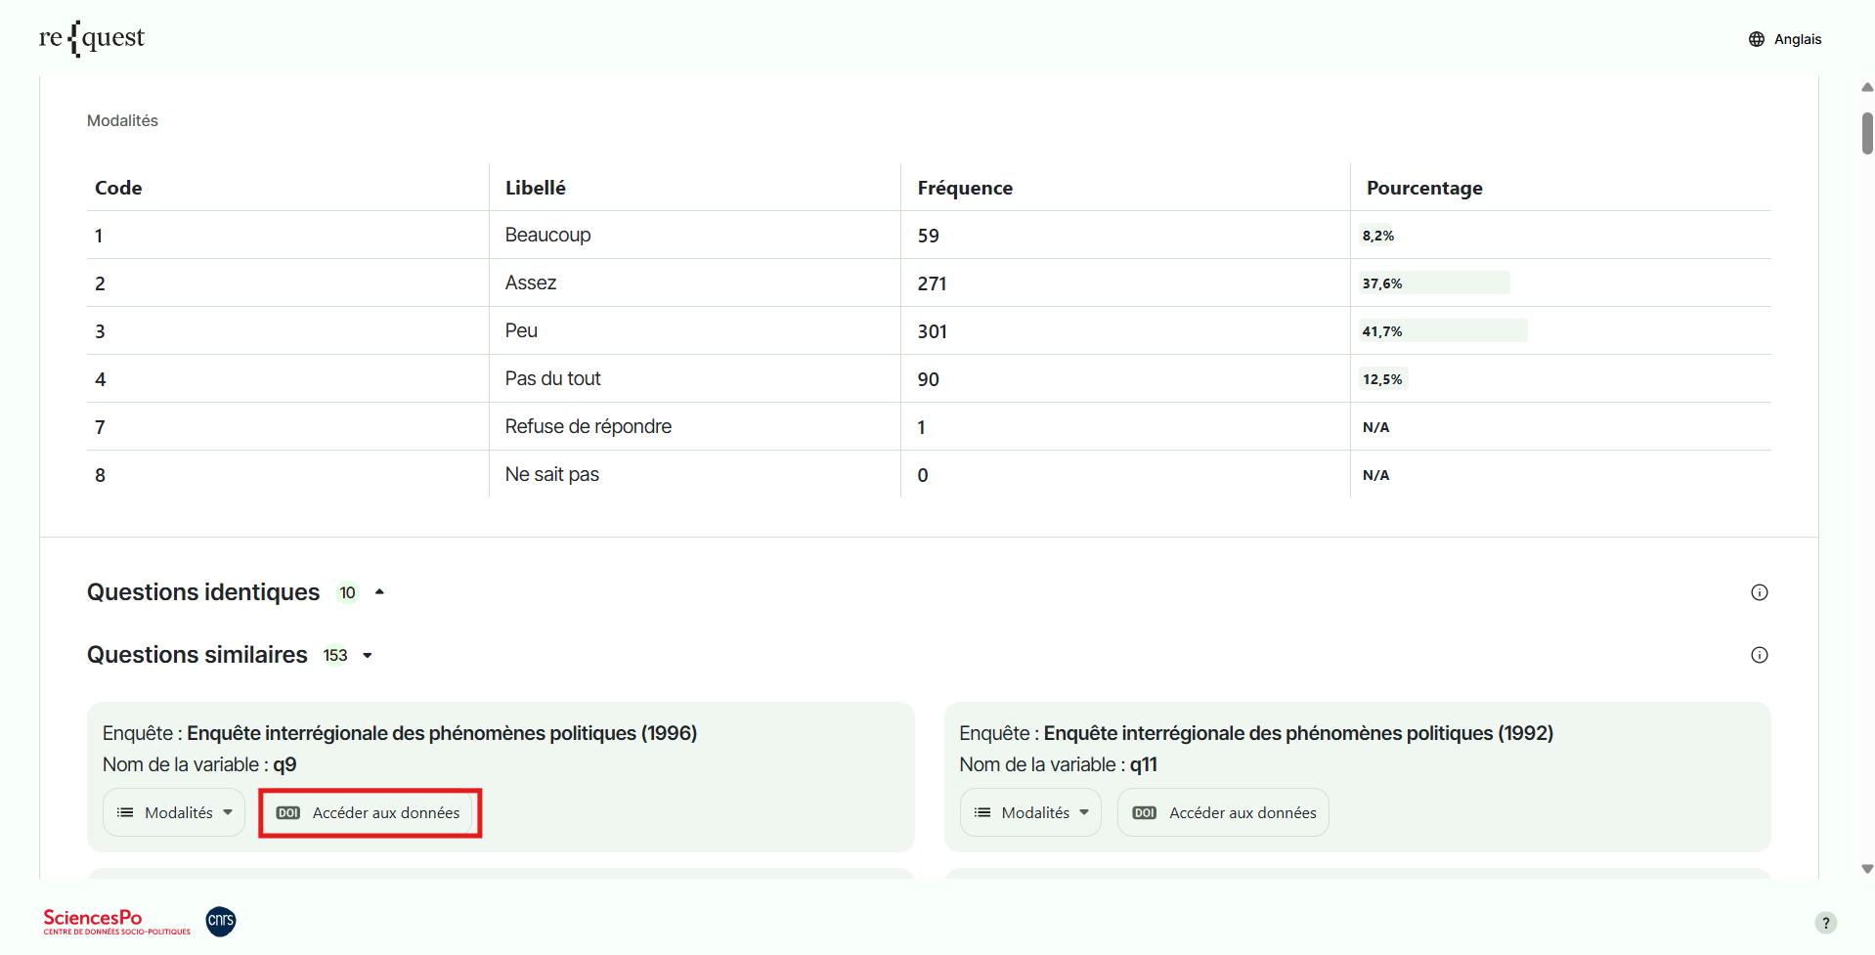
Task: Click the re{quest logo
Action: pyautogui.click(x=92, y=38)
